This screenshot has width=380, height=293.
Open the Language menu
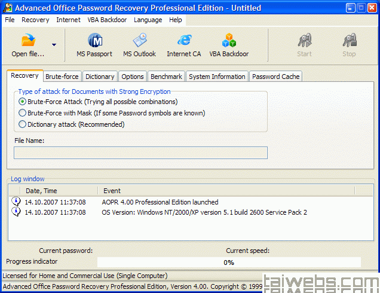(148, 20)
